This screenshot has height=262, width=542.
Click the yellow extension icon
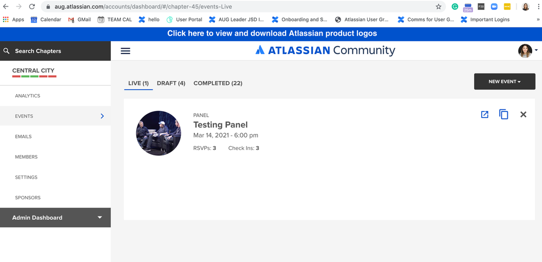pos(507,6)
